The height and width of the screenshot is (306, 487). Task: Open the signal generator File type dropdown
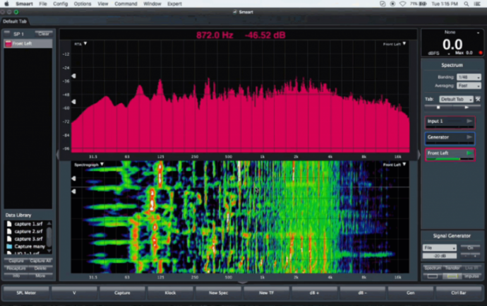(438, 247)
